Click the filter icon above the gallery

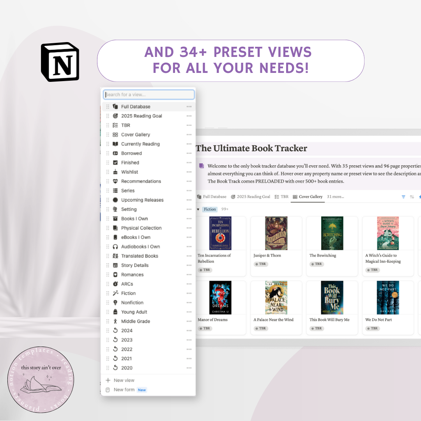pos(403,197)
